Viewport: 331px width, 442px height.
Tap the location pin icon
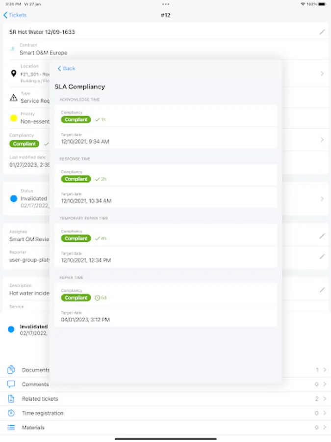point(14,74)
